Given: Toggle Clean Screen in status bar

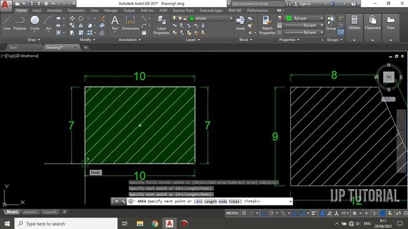Looking at the screenshot, I should coord(398,213).
